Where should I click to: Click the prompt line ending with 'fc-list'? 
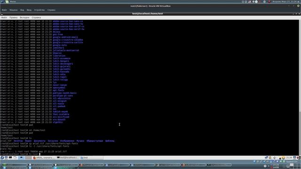coord(20,154)
